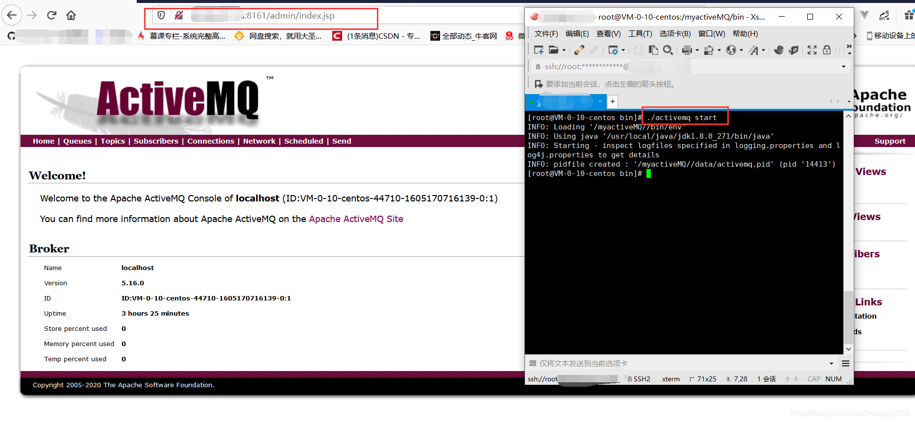Screen dimensions: 915x422
Task: Open the Network page in ActiveMQ
Action: tap(259, 141)
